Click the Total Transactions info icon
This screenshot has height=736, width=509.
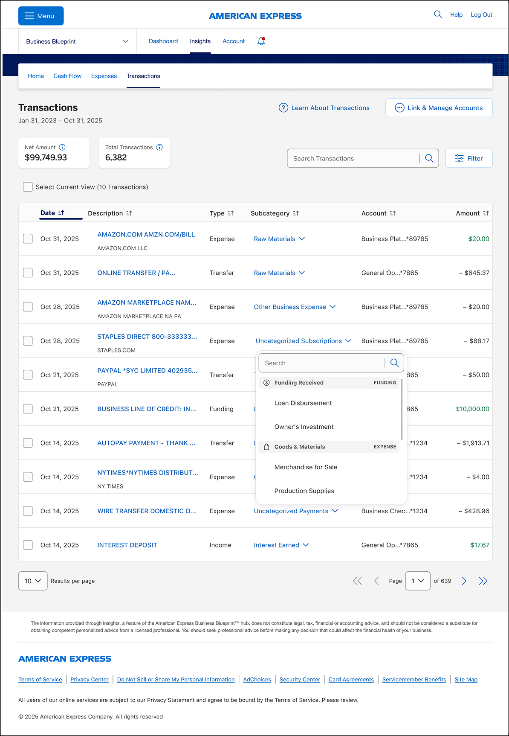coord(159,147)
